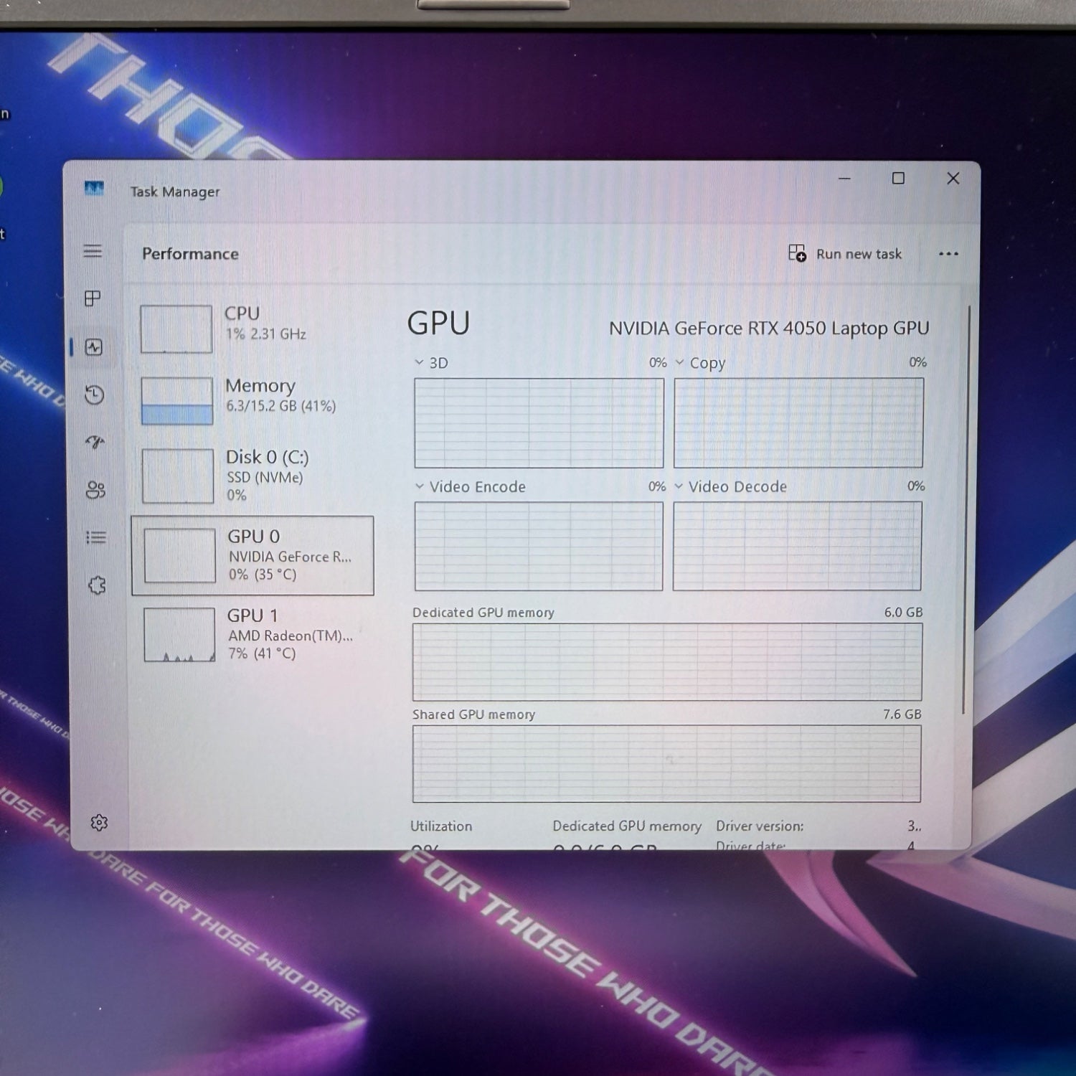Click the Memory mini graph thumbnail
The width and height of the screenshot is (1076, 1076).
pos(177,401)
